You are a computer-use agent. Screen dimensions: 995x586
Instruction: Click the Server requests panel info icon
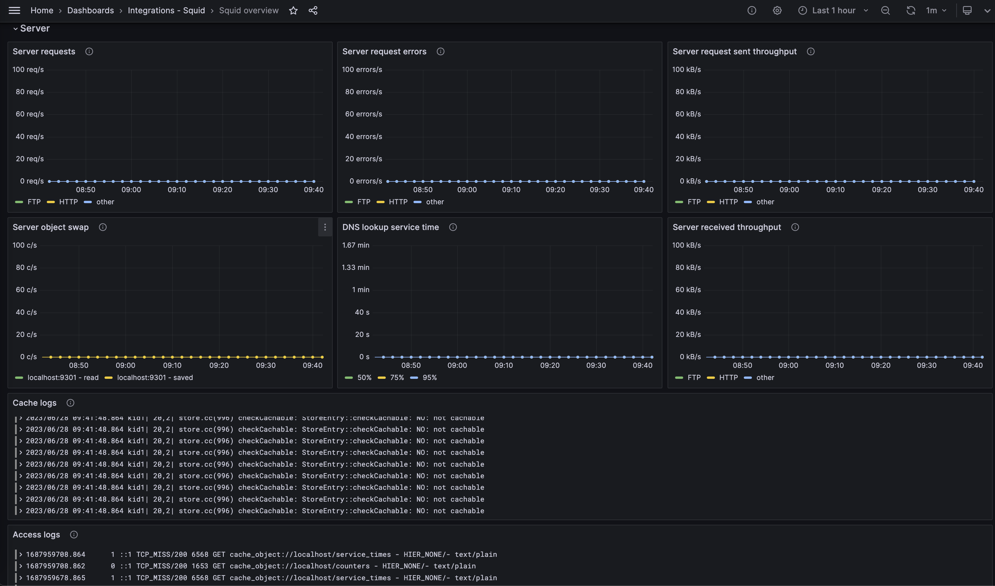click(x=88, y=51)
